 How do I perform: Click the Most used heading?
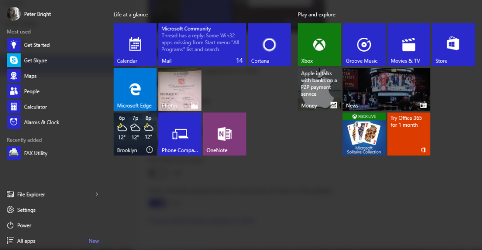click(19, 31)
